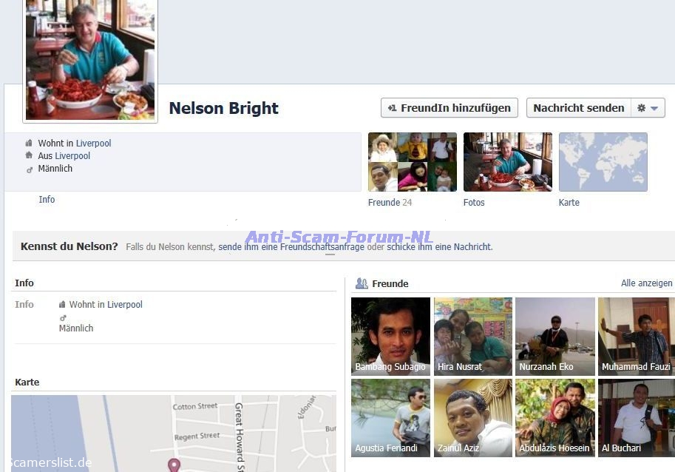Open Bambang Subagio's friend tile
The height and width of the screenshot is (472, 675).
tap(390, 337)
